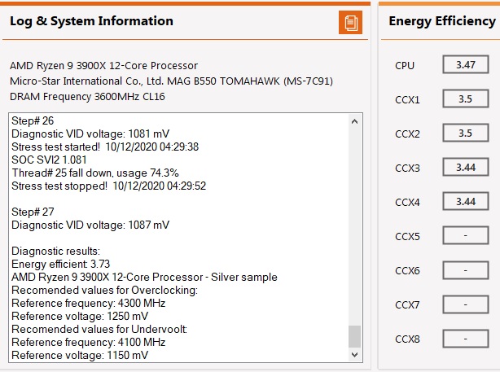500x372 pixels.
Task: Click the CCX4 label
Action: (x=407, y=203)
